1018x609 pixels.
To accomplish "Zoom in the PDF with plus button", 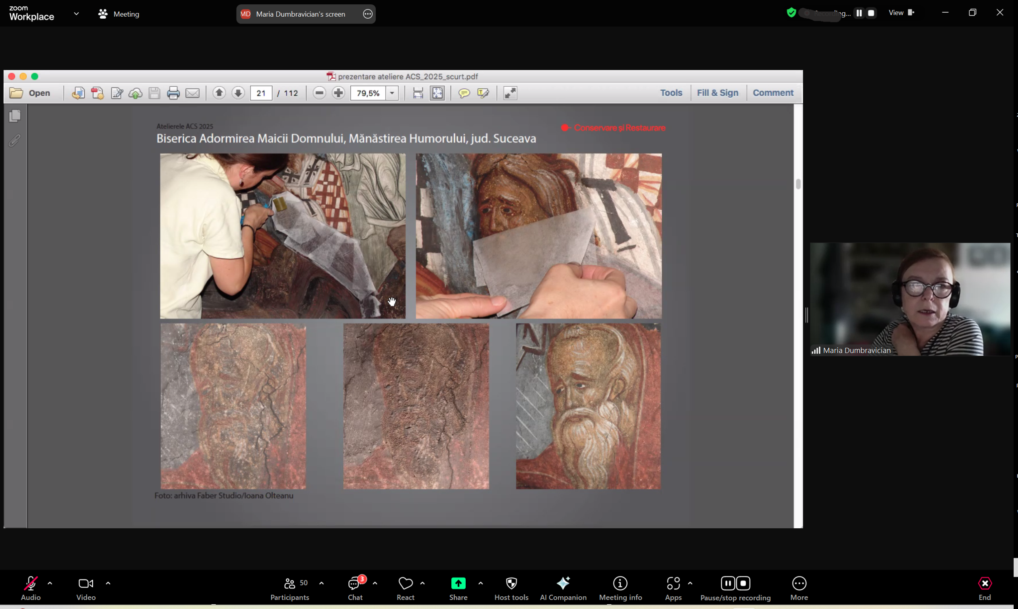I will coord(338,93).
